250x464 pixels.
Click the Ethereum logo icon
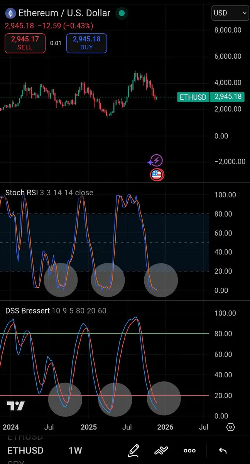[10, 14]
